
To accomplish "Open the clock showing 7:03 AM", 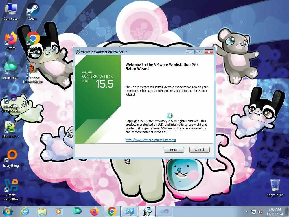I will (x=274, y=212).
